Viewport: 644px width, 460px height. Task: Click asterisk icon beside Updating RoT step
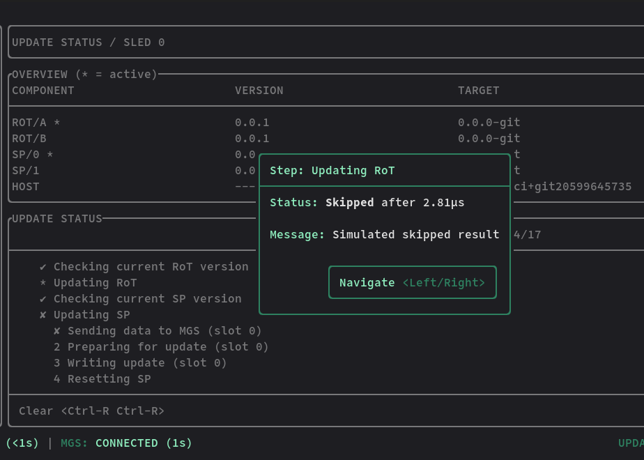coord(43,282)
